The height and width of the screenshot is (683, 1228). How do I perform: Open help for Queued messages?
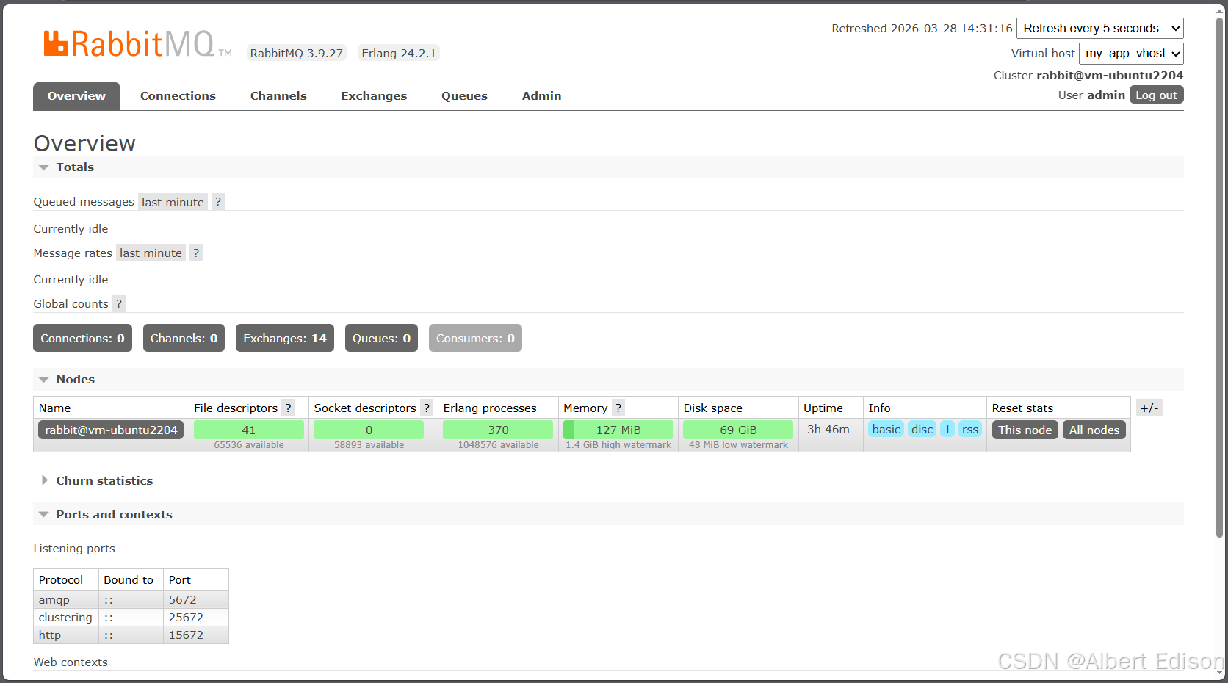pos(218,202)
